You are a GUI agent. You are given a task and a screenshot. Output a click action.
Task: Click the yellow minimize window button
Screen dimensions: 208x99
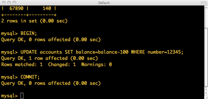9,3
